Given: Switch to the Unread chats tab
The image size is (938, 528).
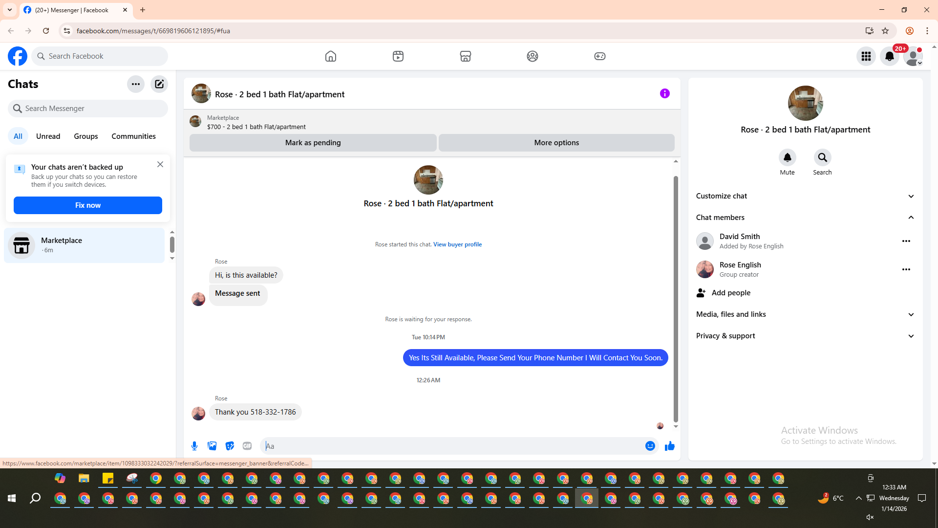Looking at the screenshot, I should [48, 136].
